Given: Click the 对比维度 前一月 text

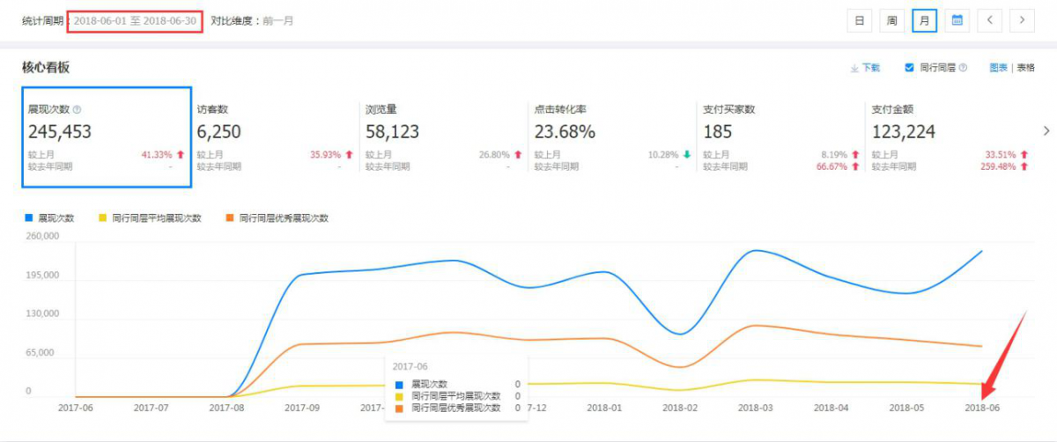Looking at the screenshot, I should tap(252, 20).
